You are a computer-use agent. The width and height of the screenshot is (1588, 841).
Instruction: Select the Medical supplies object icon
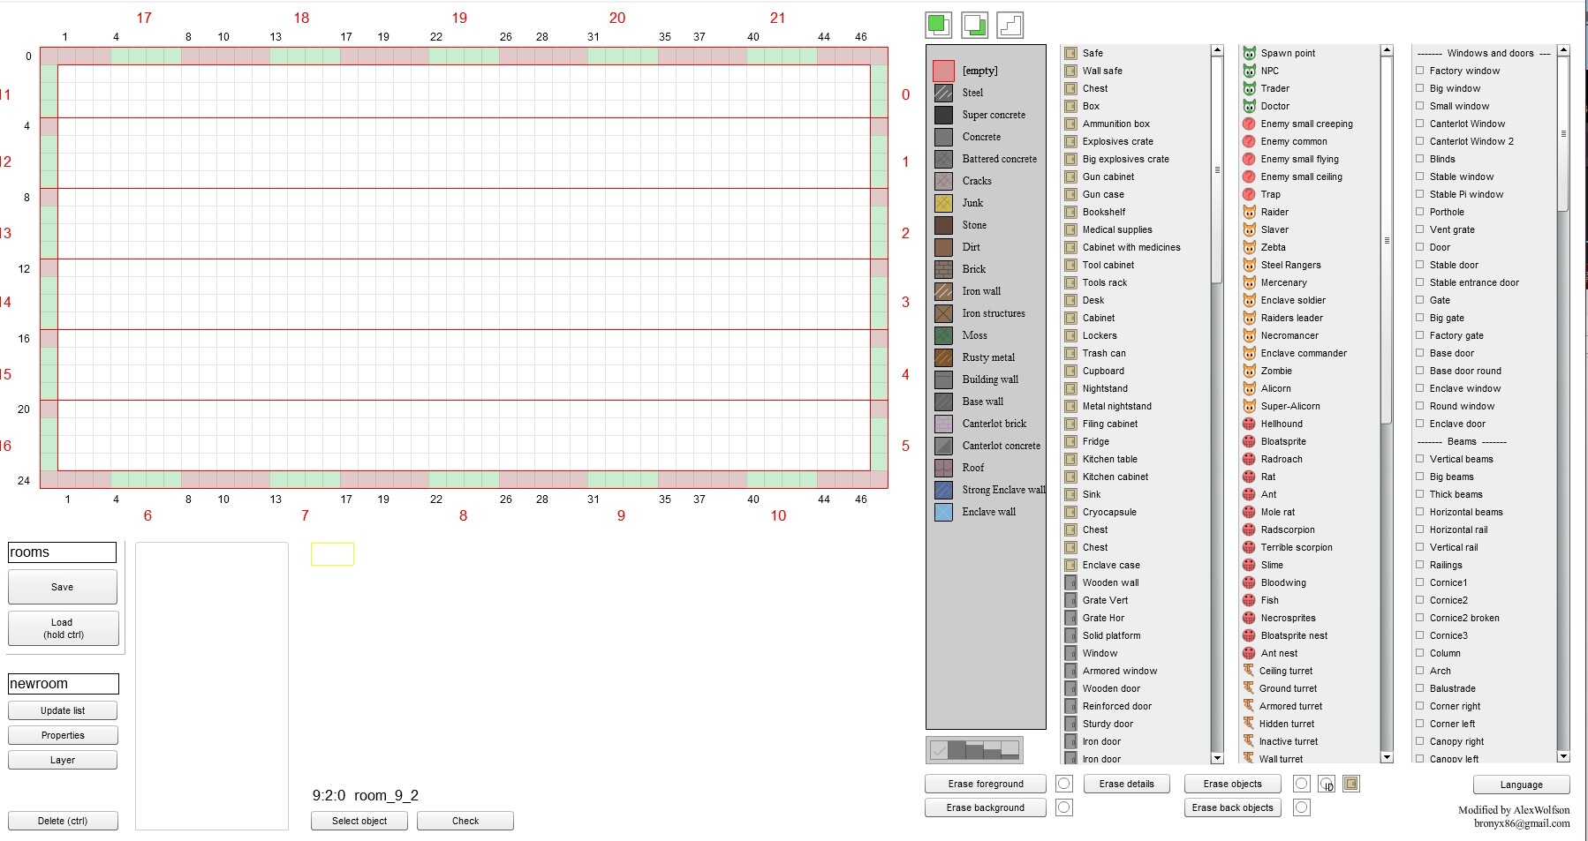click(x=1071, y=229)
